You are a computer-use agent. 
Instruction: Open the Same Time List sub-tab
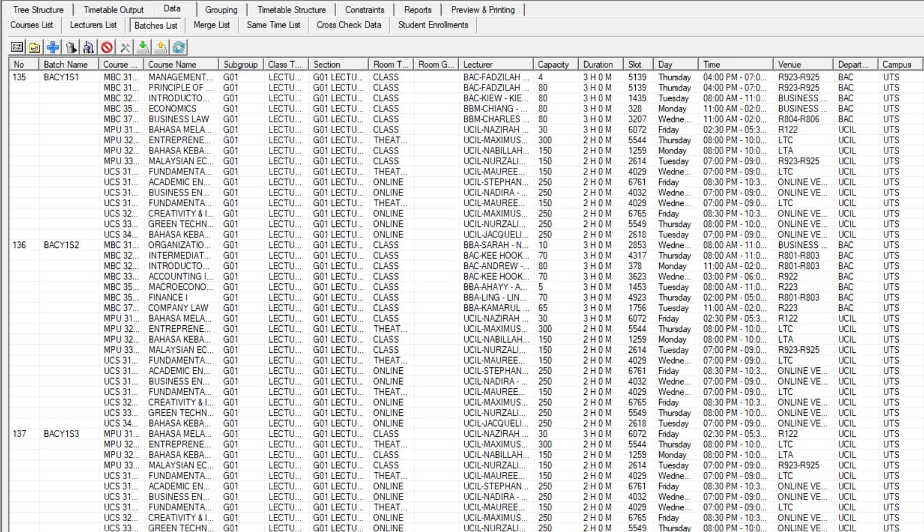(273, 25)
